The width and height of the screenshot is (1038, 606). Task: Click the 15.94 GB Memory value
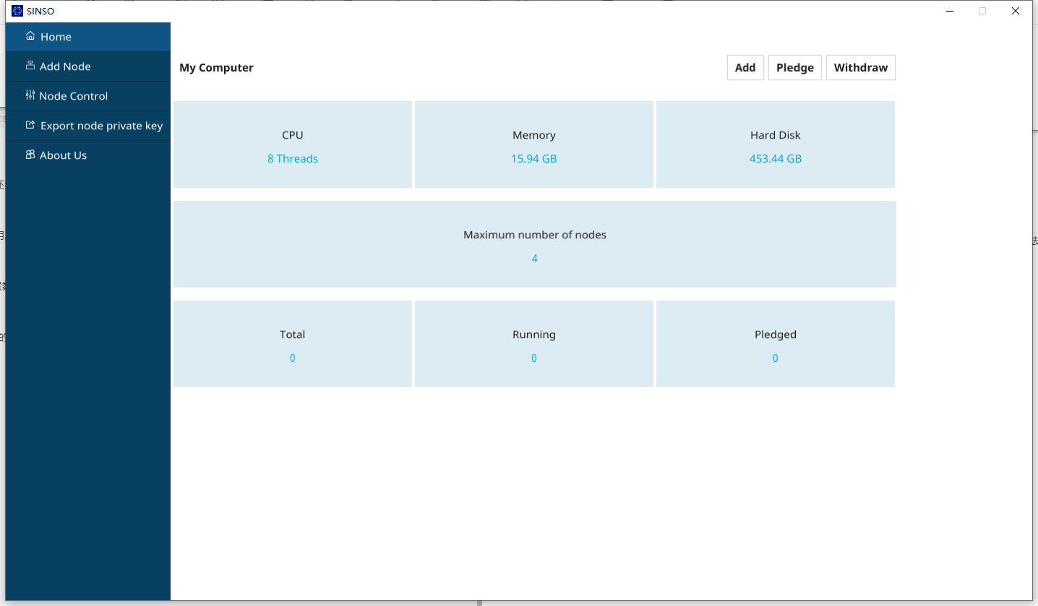click(x=533, y=159)
